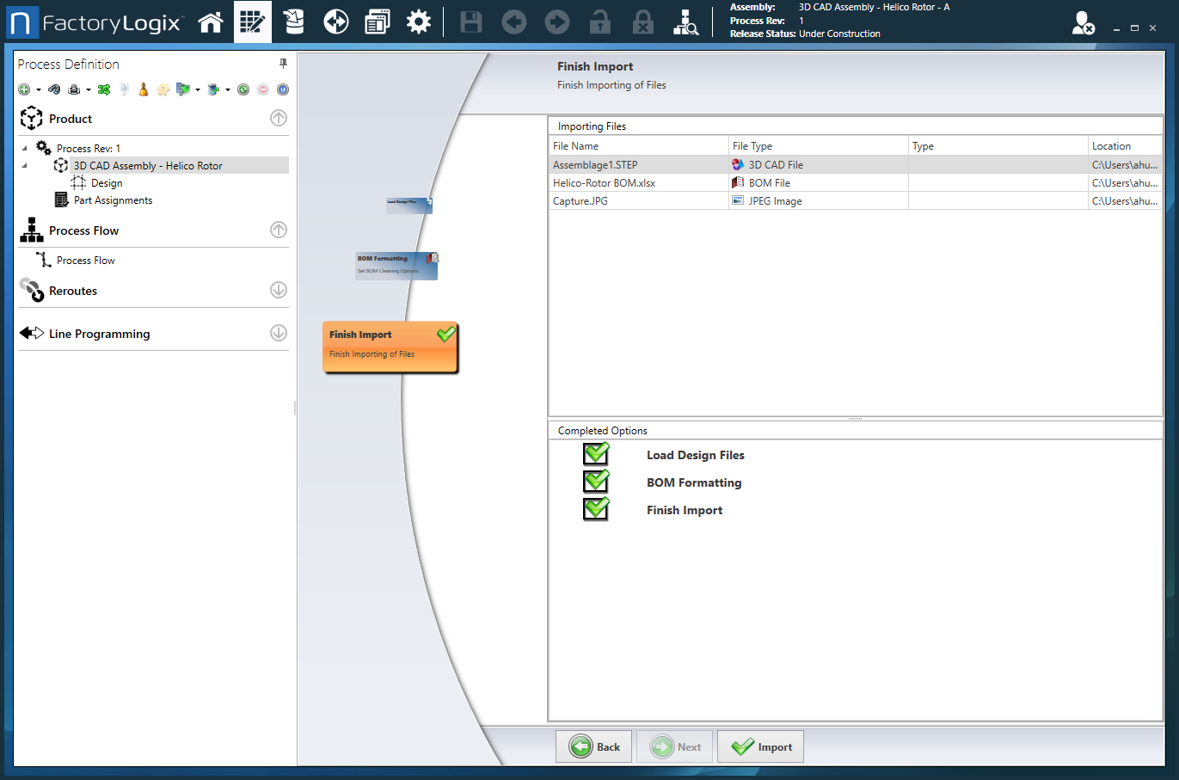Toggle the Load Design Files completion checkbox
The image size is (1179, 780).
tap(596, 453)
